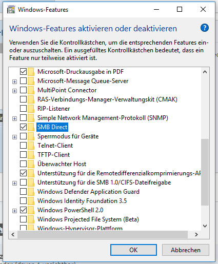
Task: Click the horizontal scrollbar thumb
Action: tap(103, 234)
